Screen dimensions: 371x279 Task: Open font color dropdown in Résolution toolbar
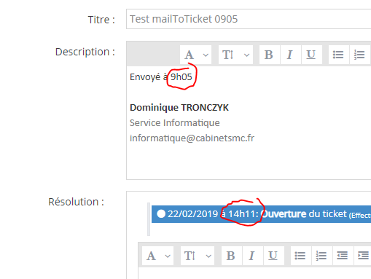(x=158, y=256)
